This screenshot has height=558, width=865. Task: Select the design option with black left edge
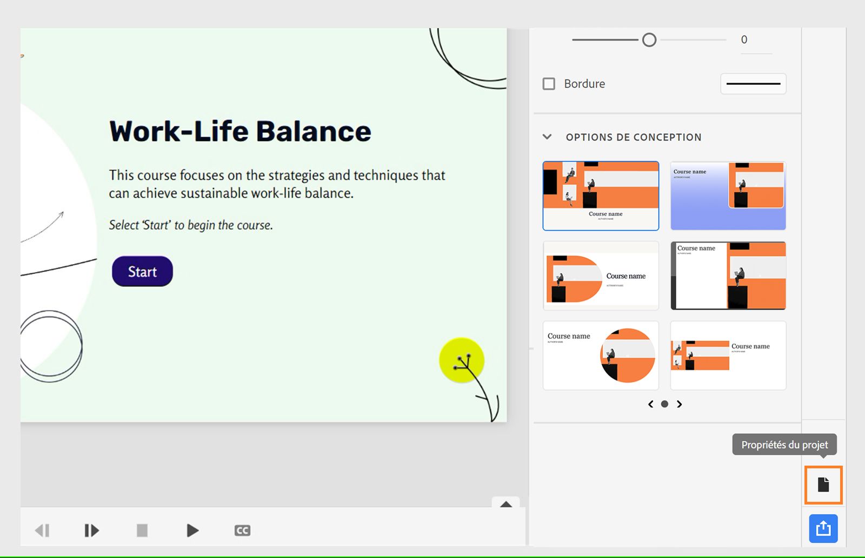coord(728,275)
